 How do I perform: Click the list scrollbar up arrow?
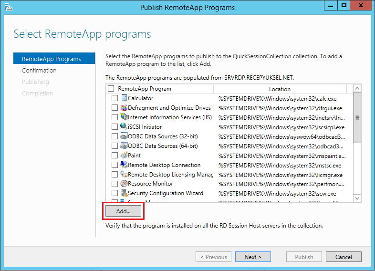(357, 88)
